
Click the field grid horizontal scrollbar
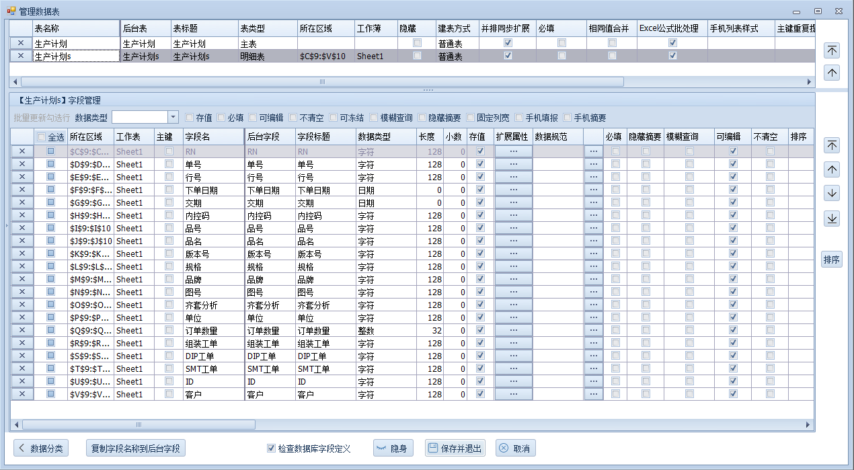403,424
